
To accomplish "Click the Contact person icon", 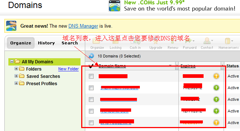I will coord(207,41).
